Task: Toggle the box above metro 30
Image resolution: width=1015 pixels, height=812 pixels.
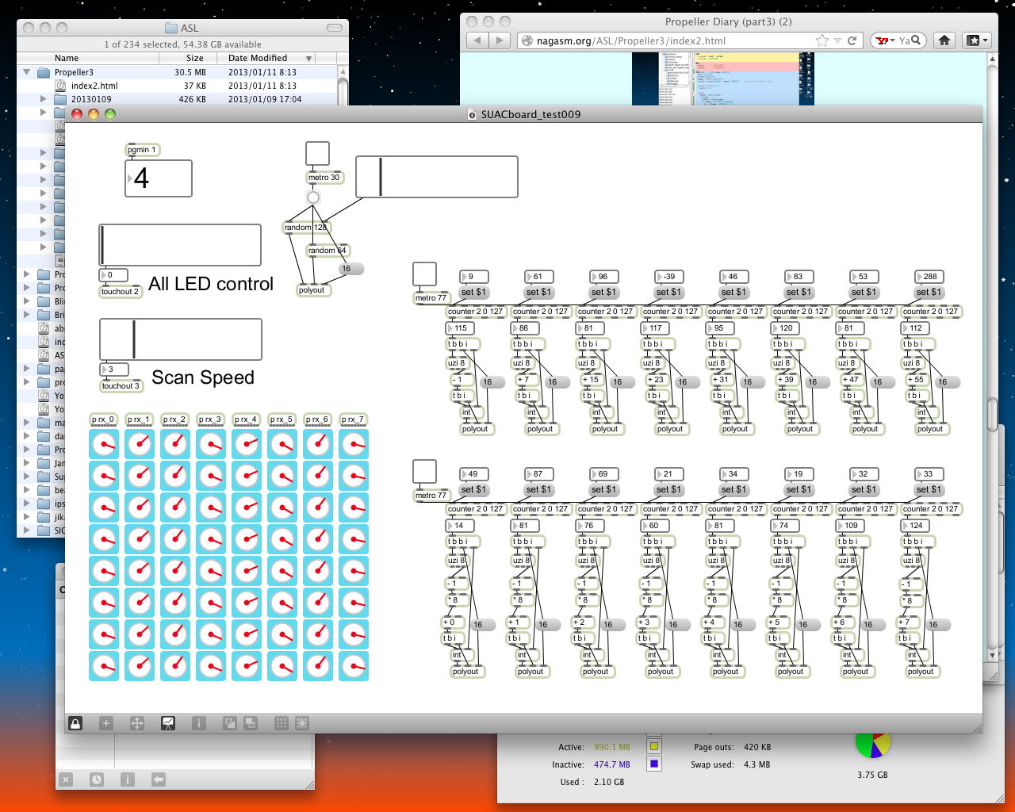Action: [317, 154]
